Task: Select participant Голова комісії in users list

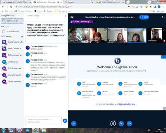Action: click(x=12, y=62)
